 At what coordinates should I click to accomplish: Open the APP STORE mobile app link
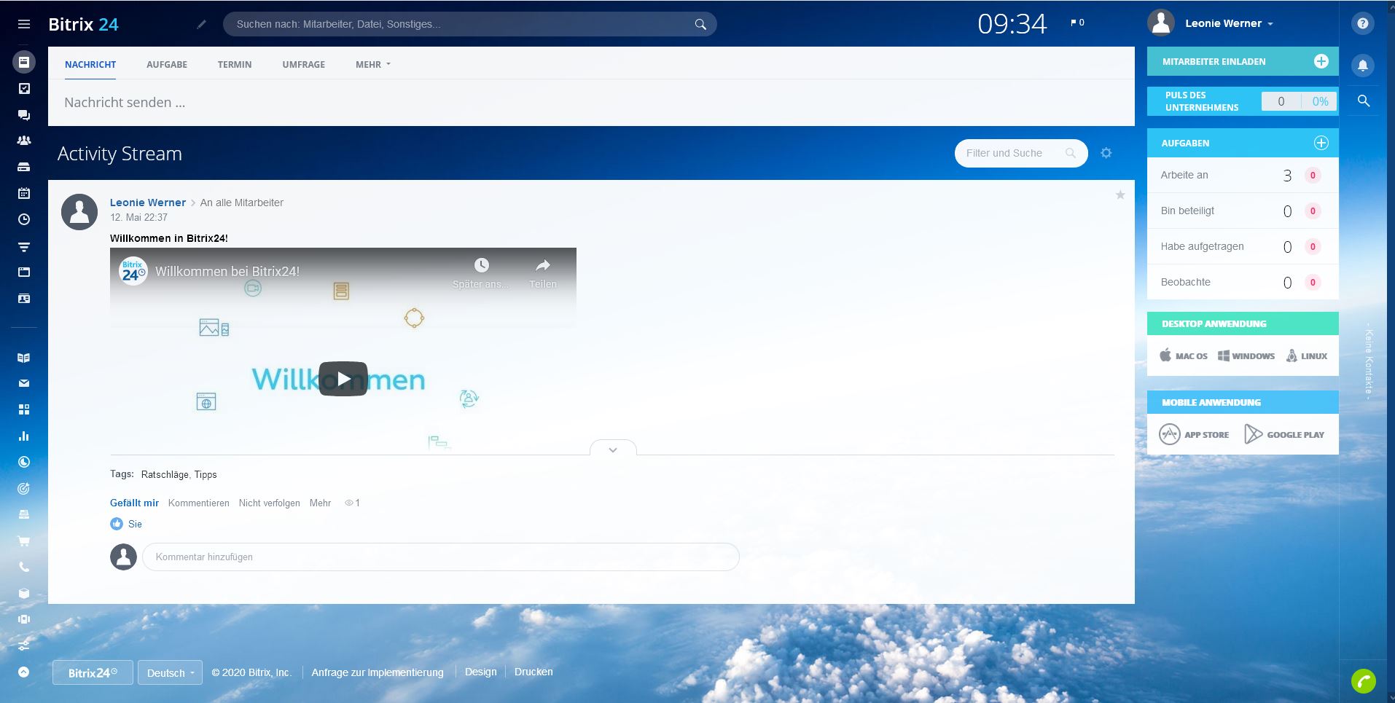click(1194, 434)
